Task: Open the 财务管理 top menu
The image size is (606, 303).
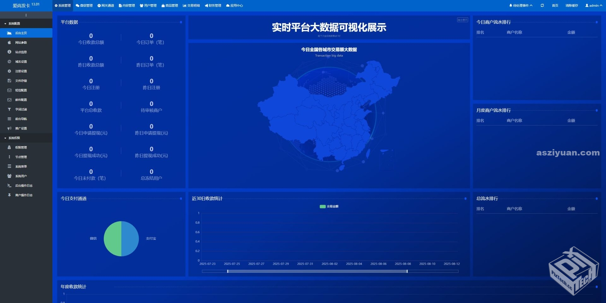Action: pos(213,6)
